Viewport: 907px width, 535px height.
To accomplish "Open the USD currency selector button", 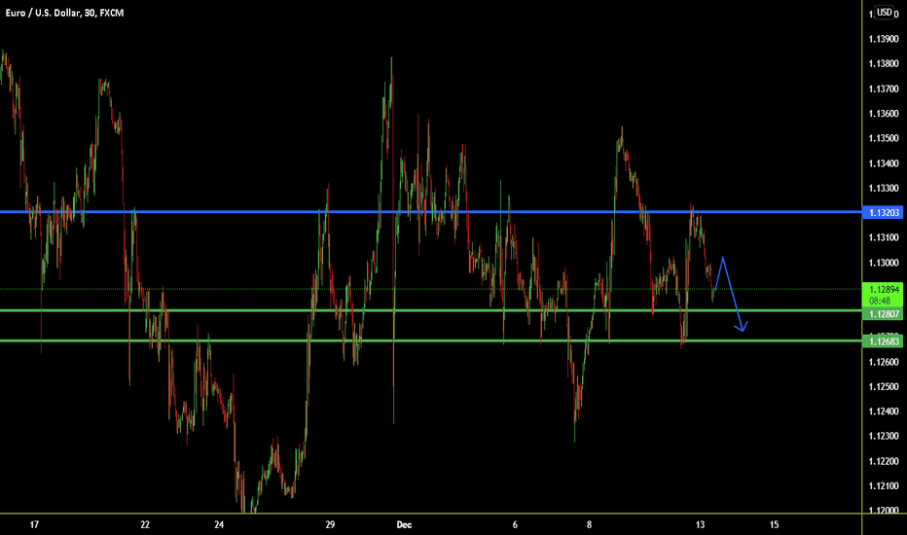I will click(x=884, y=12).
